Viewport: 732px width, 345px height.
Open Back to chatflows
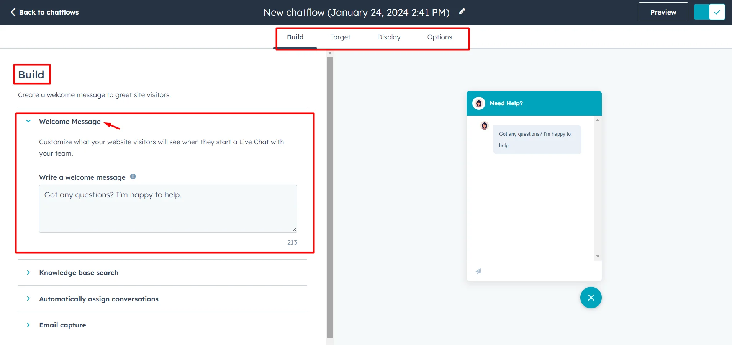tap(49, 12)
